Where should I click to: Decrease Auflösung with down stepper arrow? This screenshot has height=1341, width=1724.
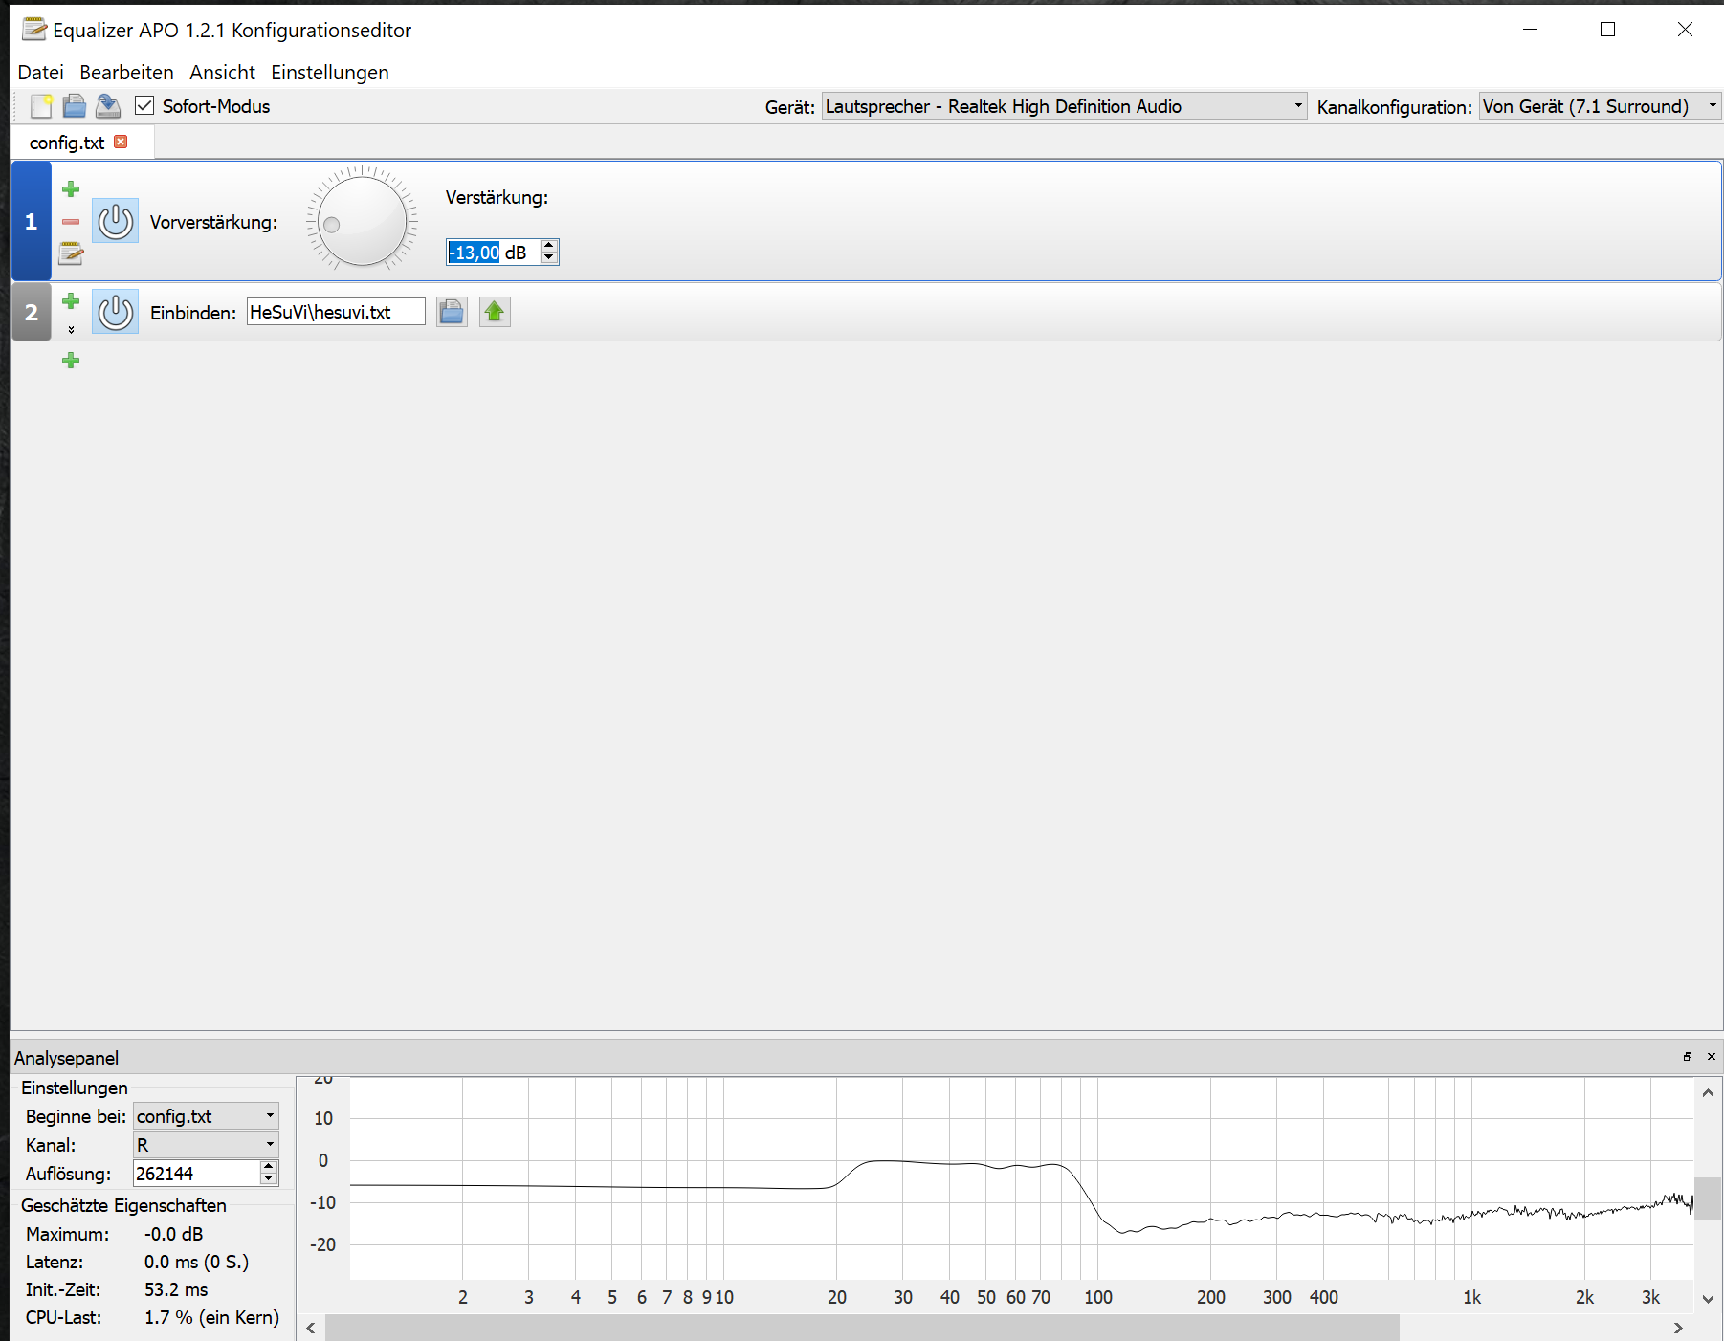(269, 1180)
